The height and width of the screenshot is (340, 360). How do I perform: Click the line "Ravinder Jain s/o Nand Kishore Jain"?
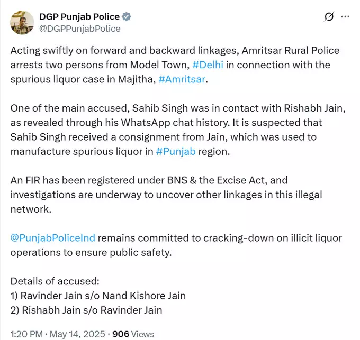(98, 296)
